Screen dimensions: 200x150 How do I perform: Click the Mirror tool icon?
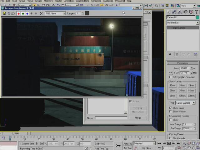tap(146, 6)
